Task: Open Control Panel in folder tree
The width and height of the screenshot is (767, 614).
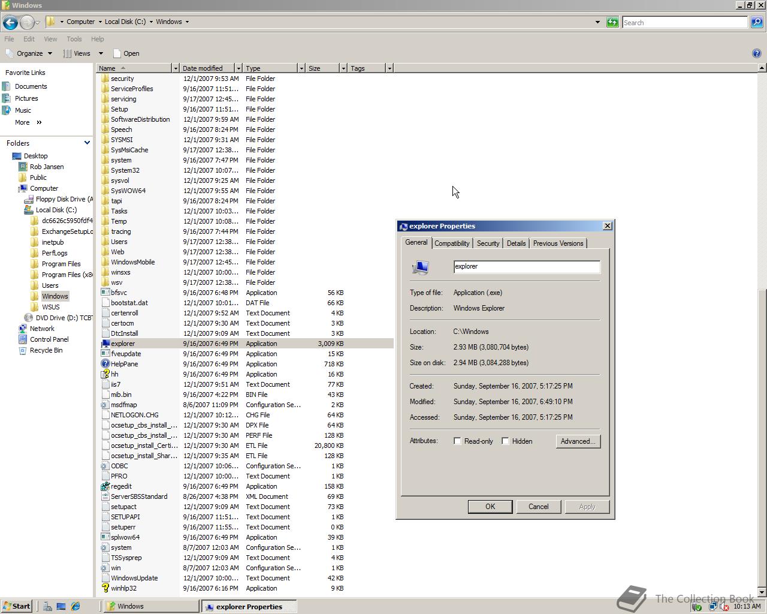Action: pos(43,339)
